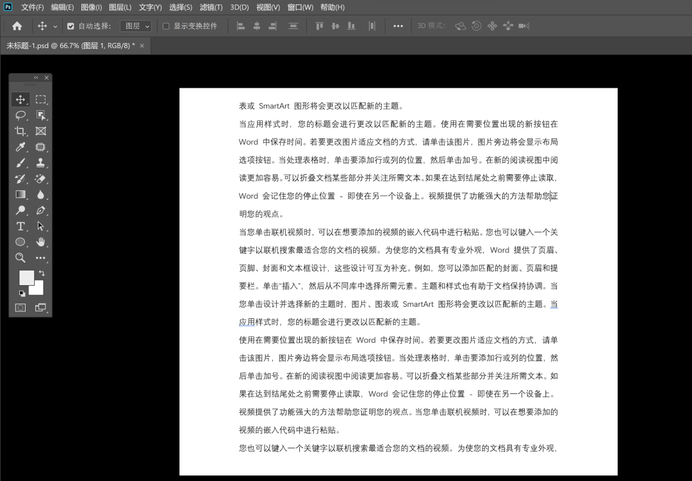Image resolution: width=692 pixels, height=481 pixels.
Task: Select the Lasso tool
Action: click(x=21, y=116)
